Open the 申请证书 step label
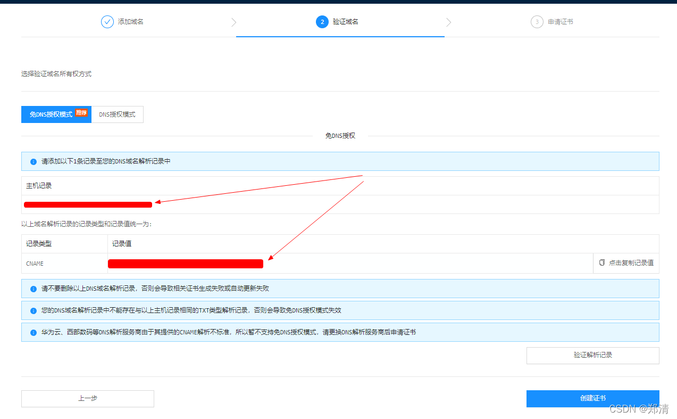Image resolution: width=677 pixels, height=419 pixels. tap(561, 22)
